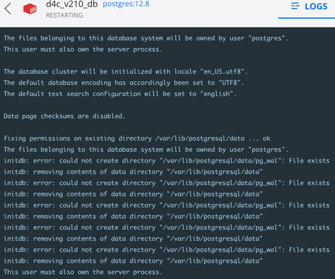Select the container name d4c_v210_db
Screen dimensions: 335x279
[x=71, y=4]
